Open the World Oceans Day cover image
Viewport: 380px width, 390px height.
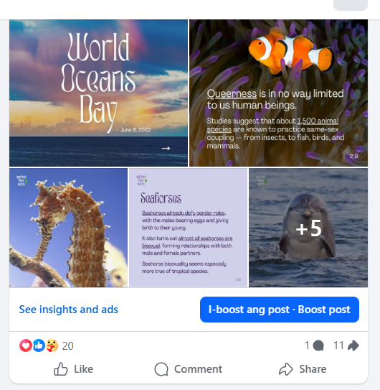click(x=99, y=93)
